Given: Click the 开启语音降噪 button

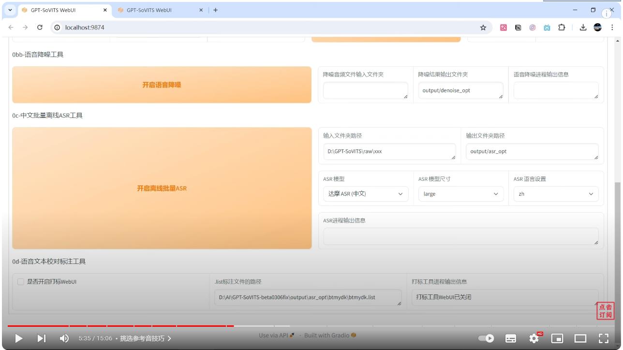Looking at the screenshot, I should tap(162, 85).
